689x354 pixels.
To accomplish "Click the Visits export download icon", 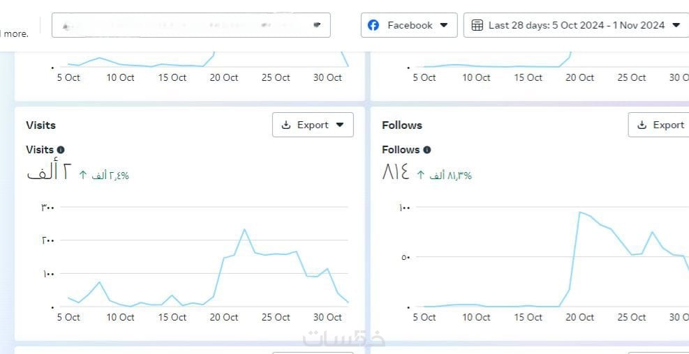I will [286, 125].
